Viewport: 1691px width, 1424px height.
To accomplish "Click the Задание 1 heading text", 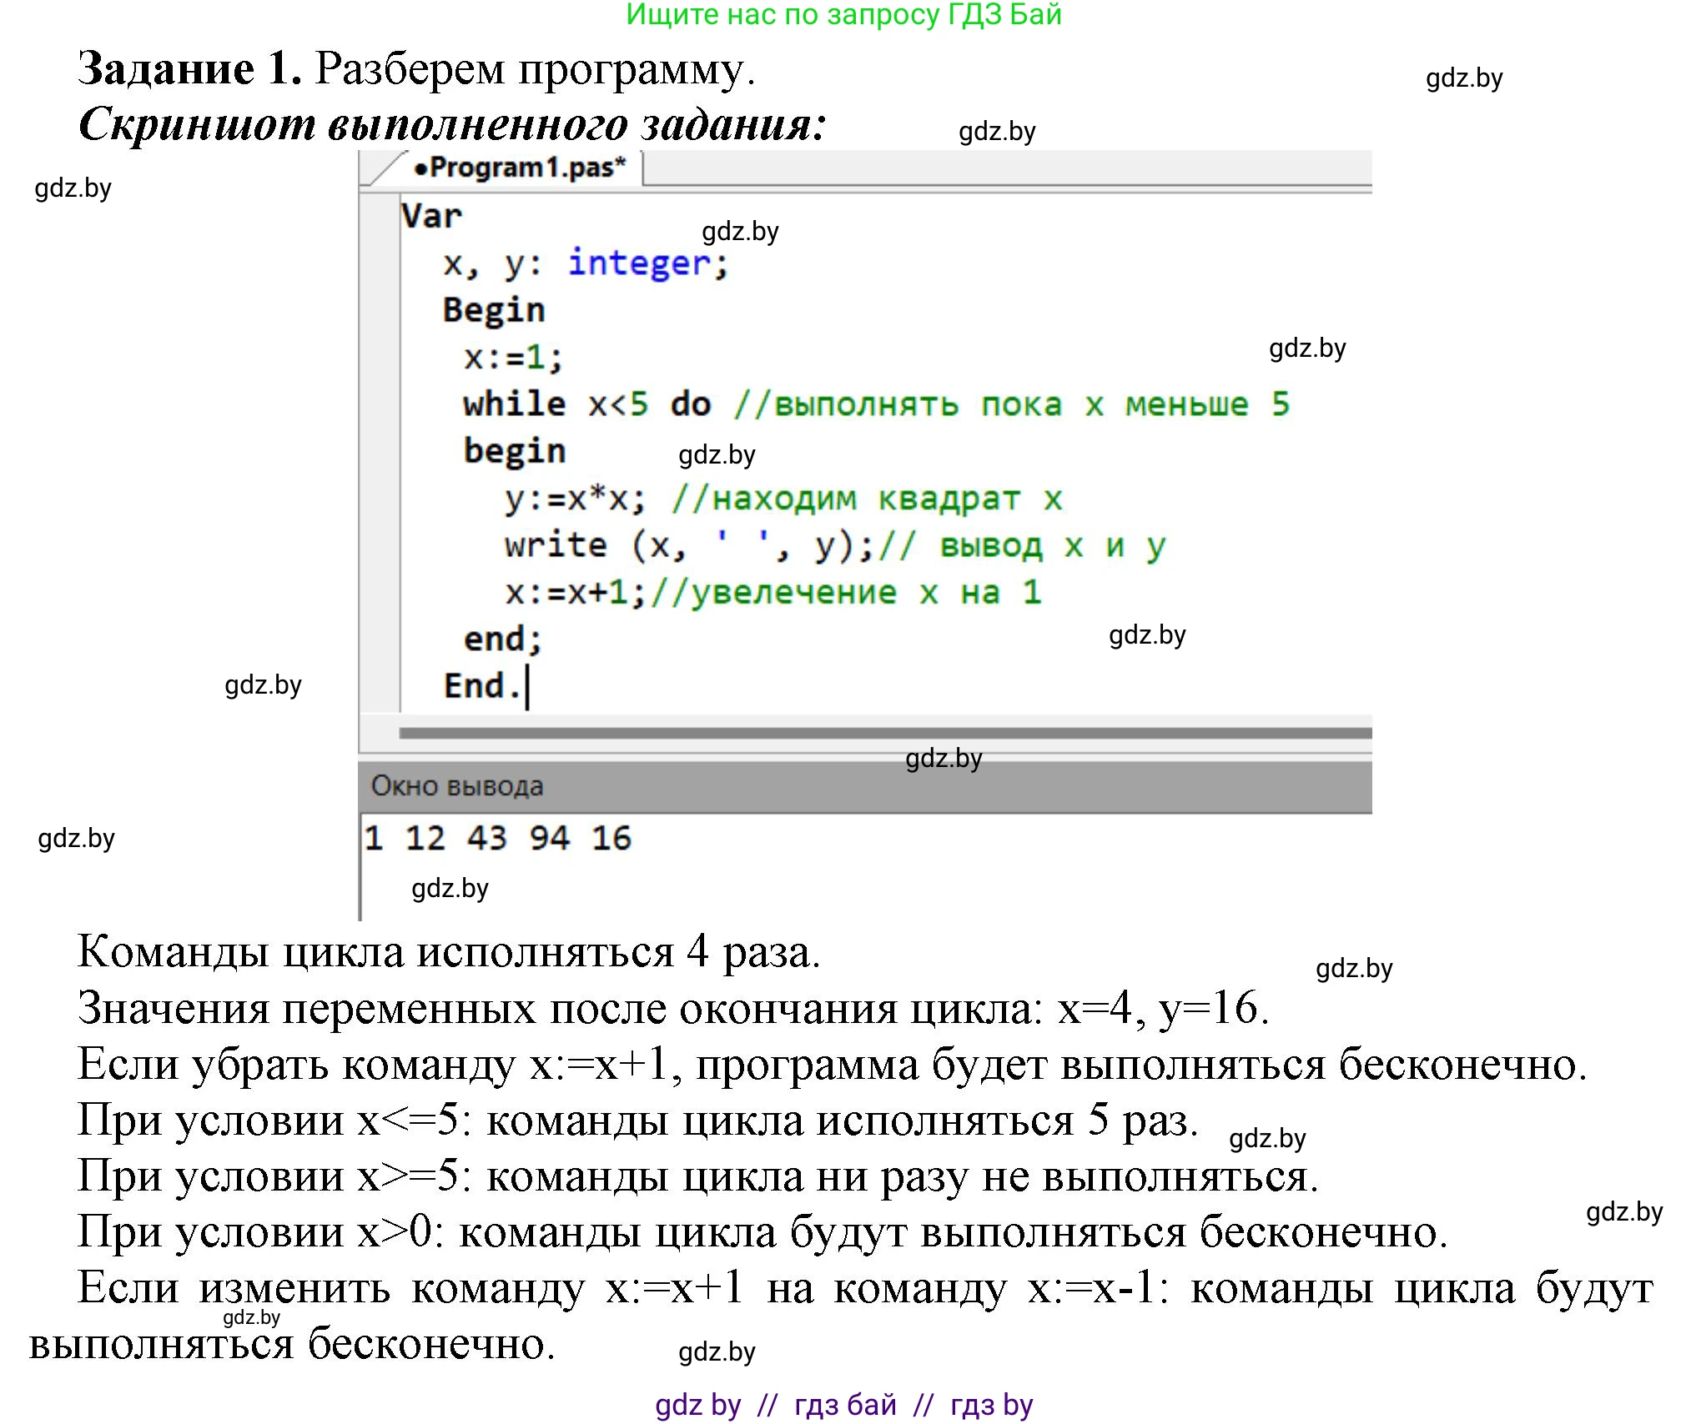I will [190, 68].
